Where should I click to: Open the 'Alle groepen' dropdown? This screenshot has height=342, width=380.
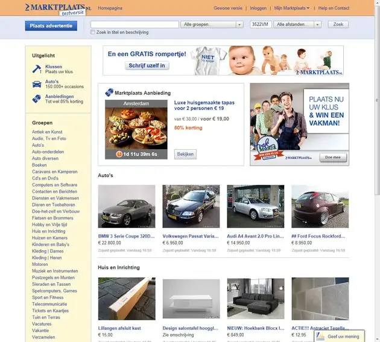point(212,25)
